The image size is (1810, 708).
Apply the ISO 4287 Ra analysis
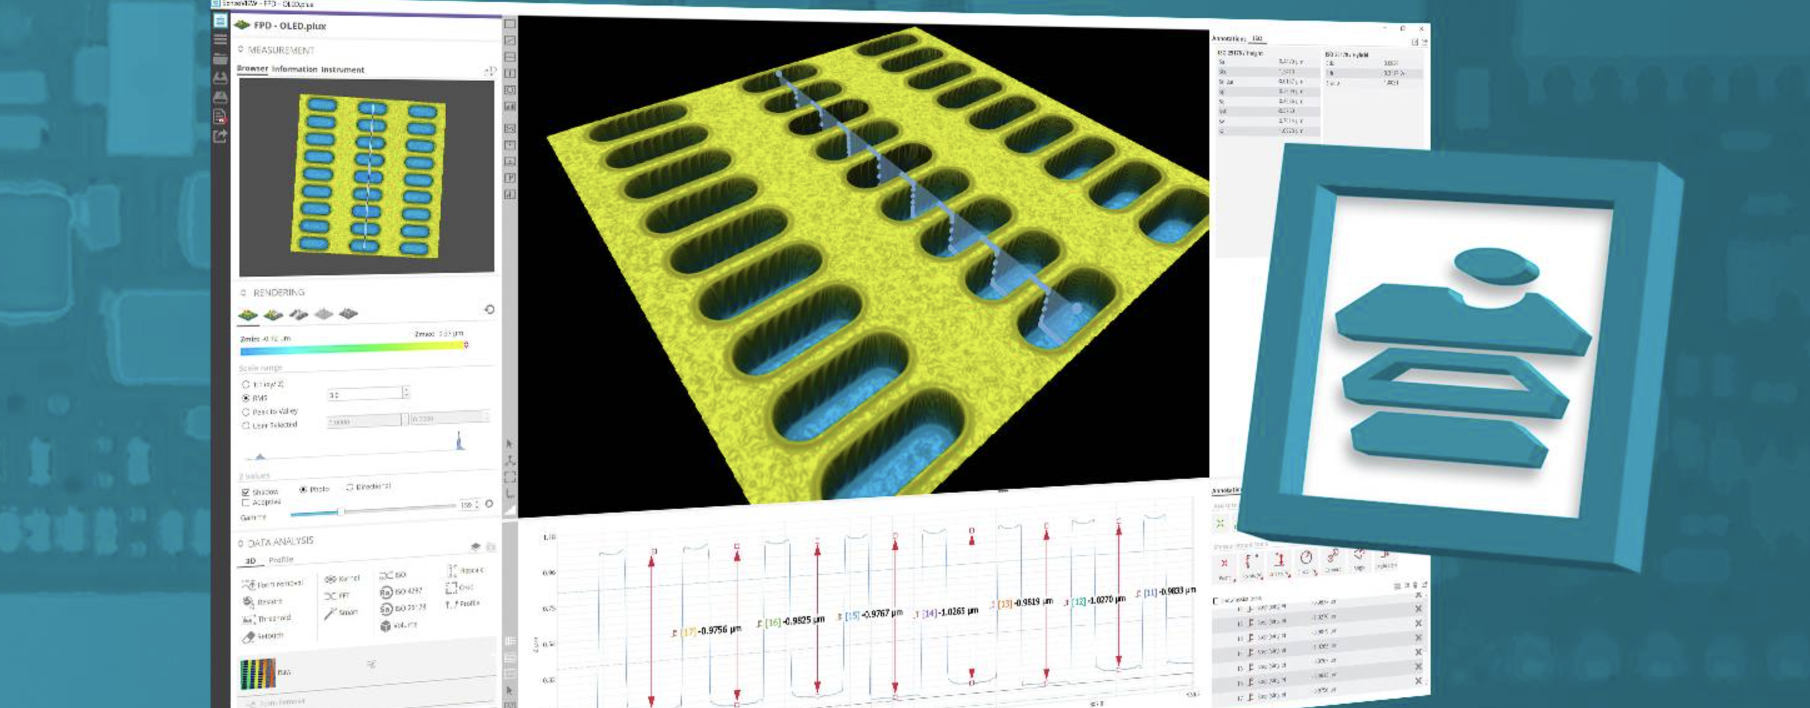[401, 591]
